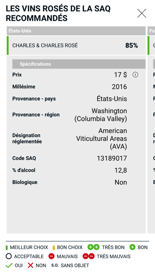Image resolution: width=155 pixels, height=276 pixels.
Task: Click the S.O. Sans objet legend label
Action: [70, 265]
